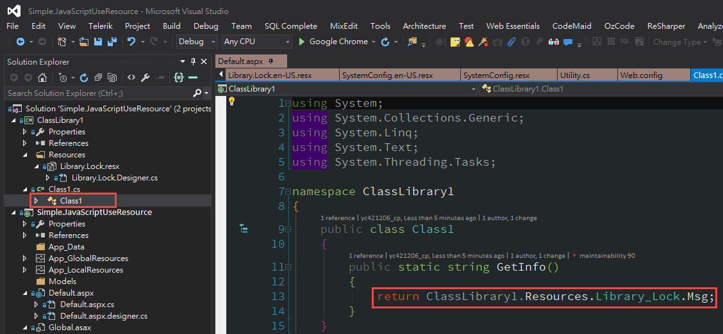
Task: Click the browser Refresh icon after Google Chrome
Action: [x=385, y=42]
